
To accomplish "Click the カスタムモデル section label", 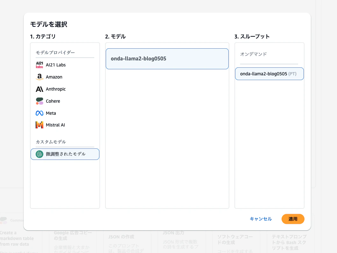I will [x=51, y=142].
